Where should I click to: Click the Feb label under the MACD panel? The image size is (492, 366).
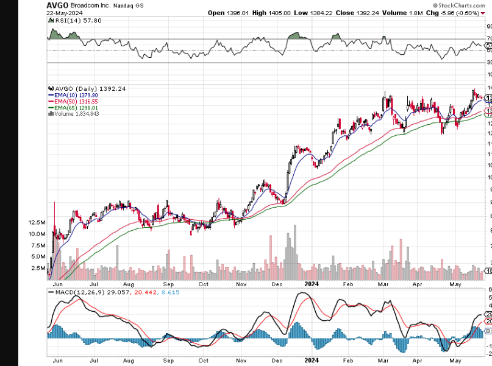[x=348, y=361]
